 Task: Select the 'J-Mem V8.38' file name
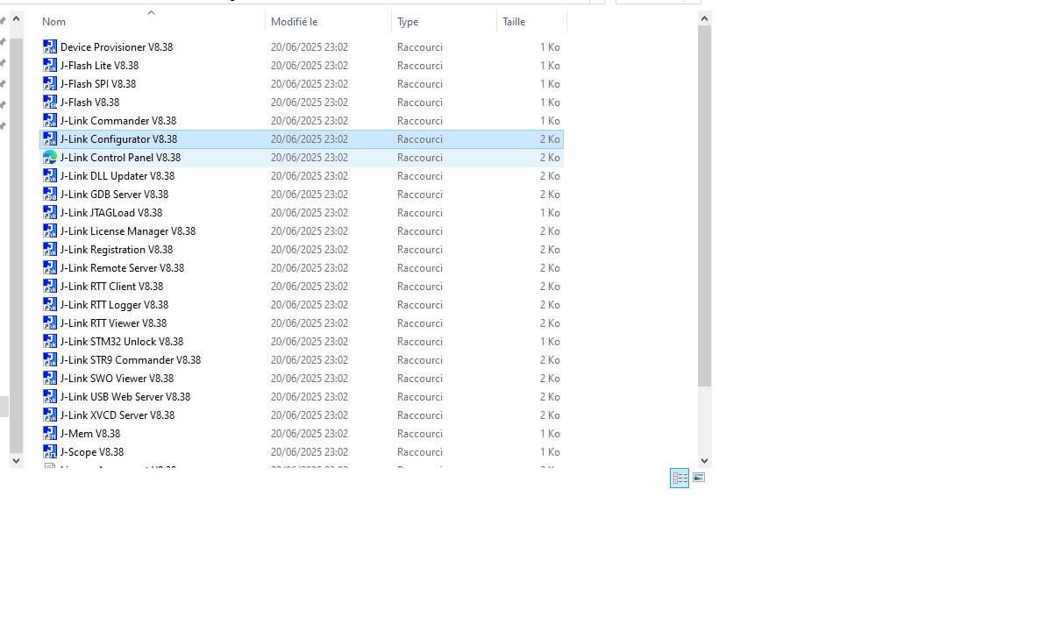90,434
